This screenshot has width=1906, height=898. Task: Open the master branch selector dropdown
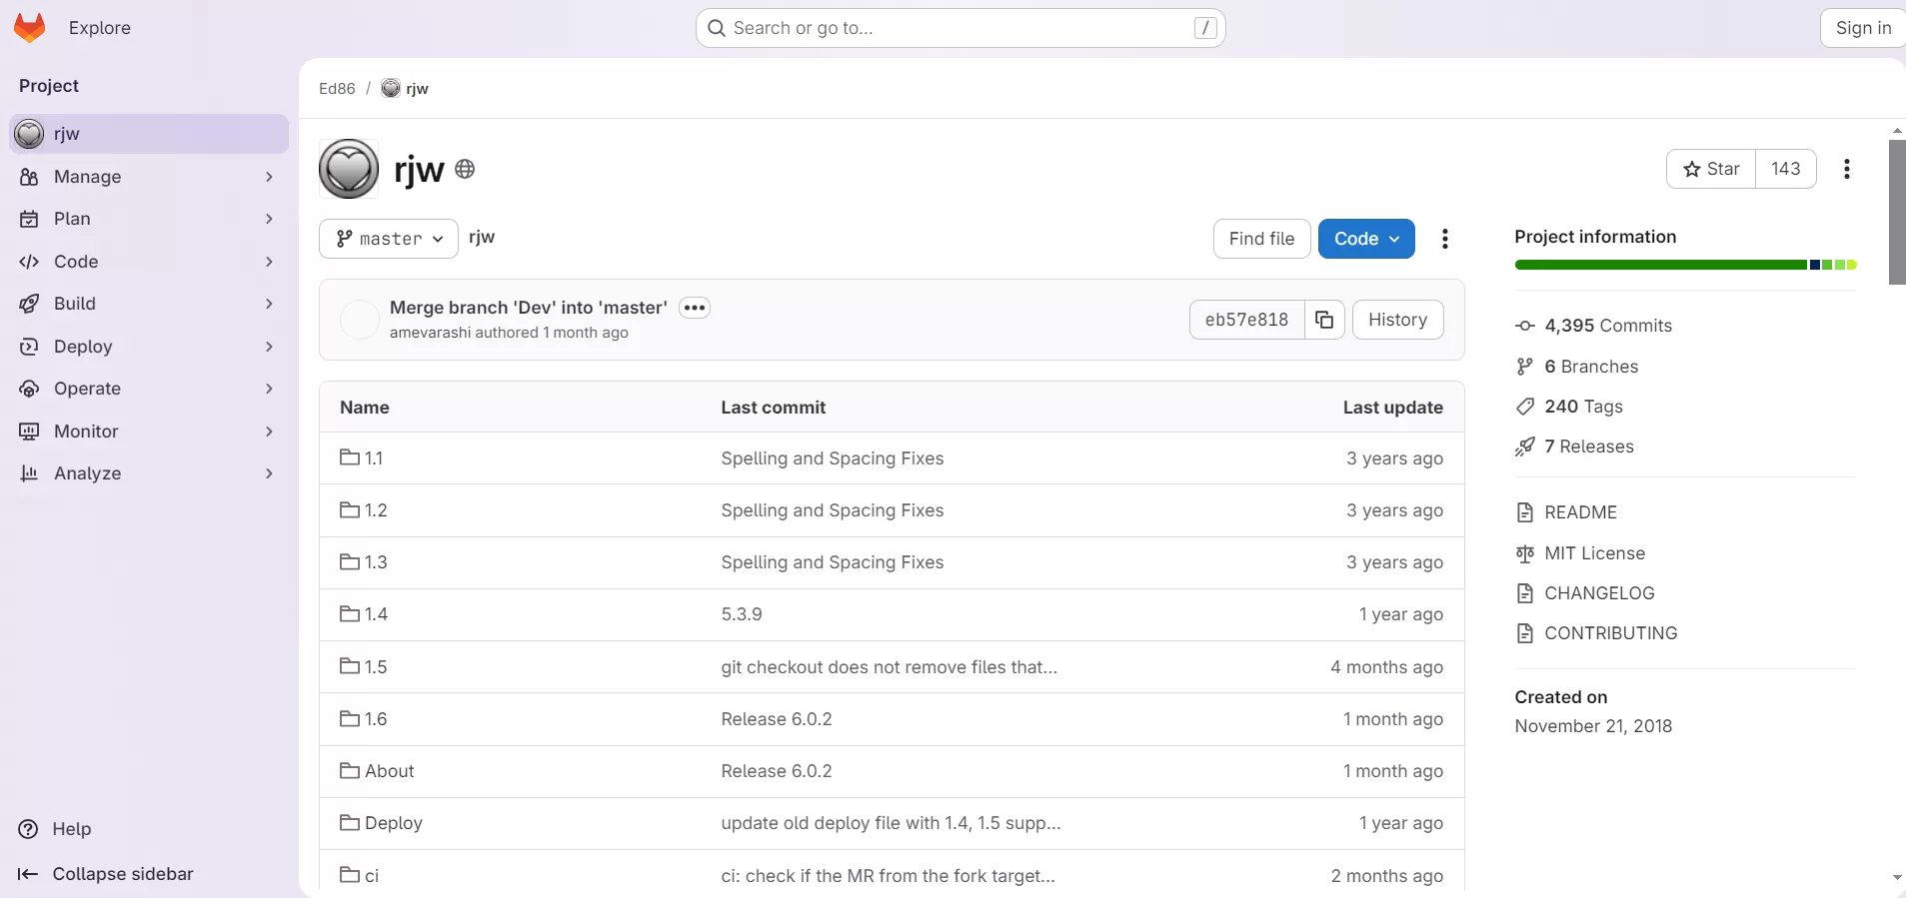click(x=388, y=239)
